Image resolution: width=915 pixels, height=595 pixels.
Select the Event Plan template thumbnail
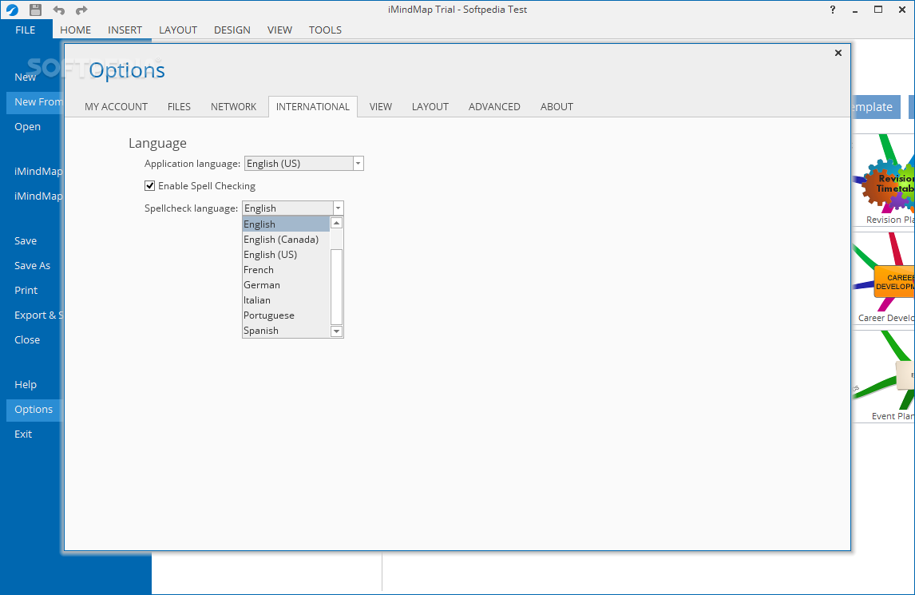tap(884, 377)
